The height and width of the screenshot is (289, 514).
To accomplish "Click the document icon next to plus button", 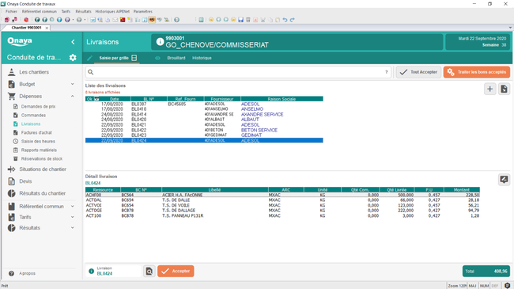I will 504,89.
